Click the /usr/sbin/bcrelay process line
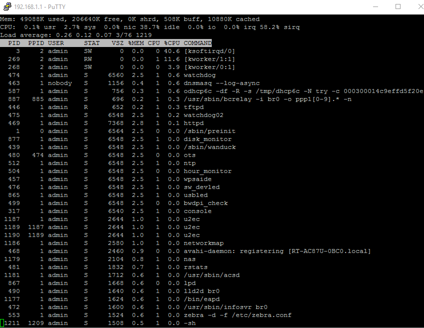The height and width of the screenshot is (328, 424). [176, 99]
